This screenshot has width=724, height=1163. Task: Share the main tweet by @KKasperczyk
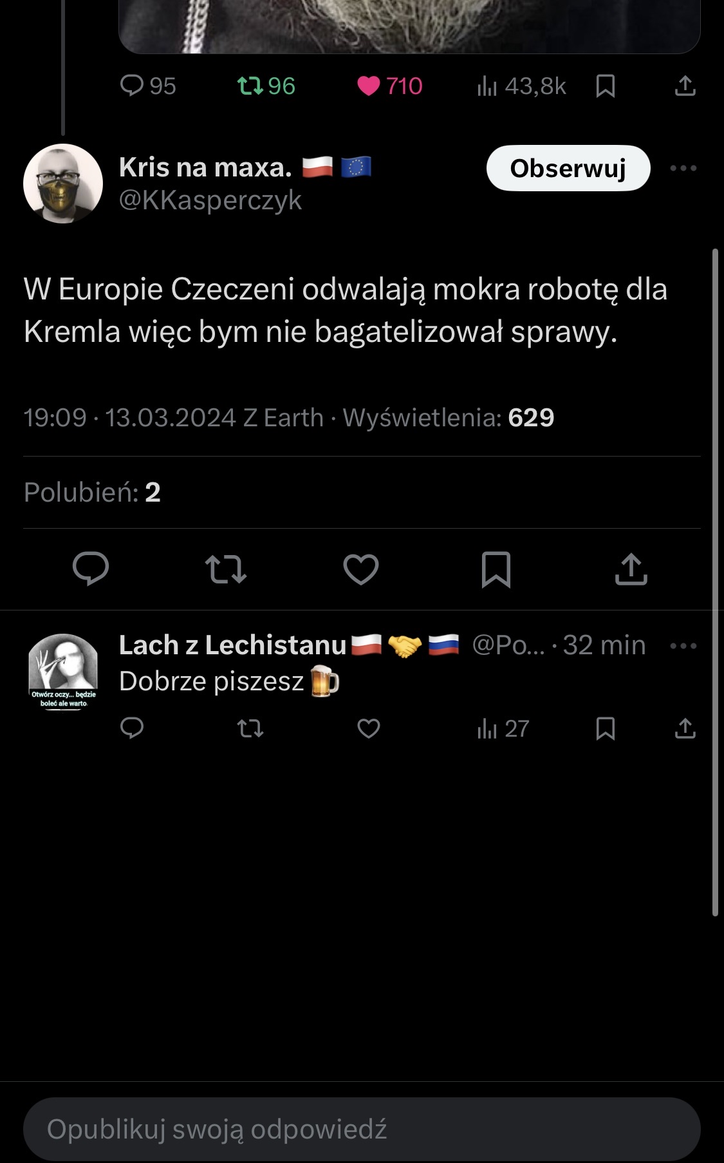(631, 569)
